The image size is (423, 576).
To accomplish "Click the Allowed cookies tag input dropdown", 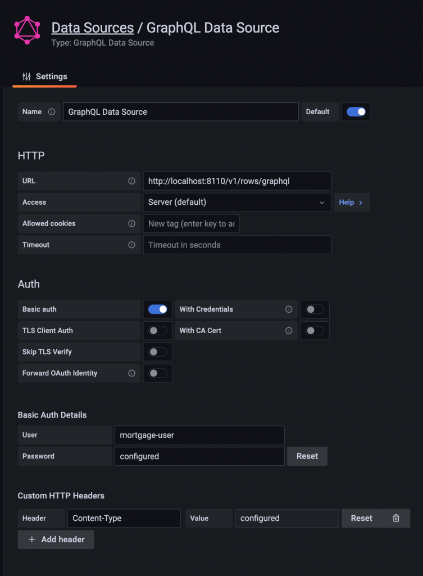I will 191,223.
